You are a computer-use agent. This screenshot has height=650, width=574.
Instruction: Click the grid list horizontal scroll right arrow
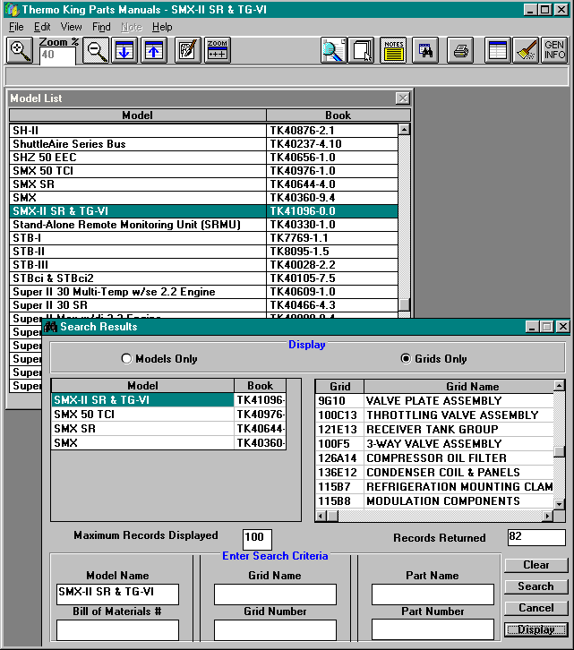tap(548, 516)
